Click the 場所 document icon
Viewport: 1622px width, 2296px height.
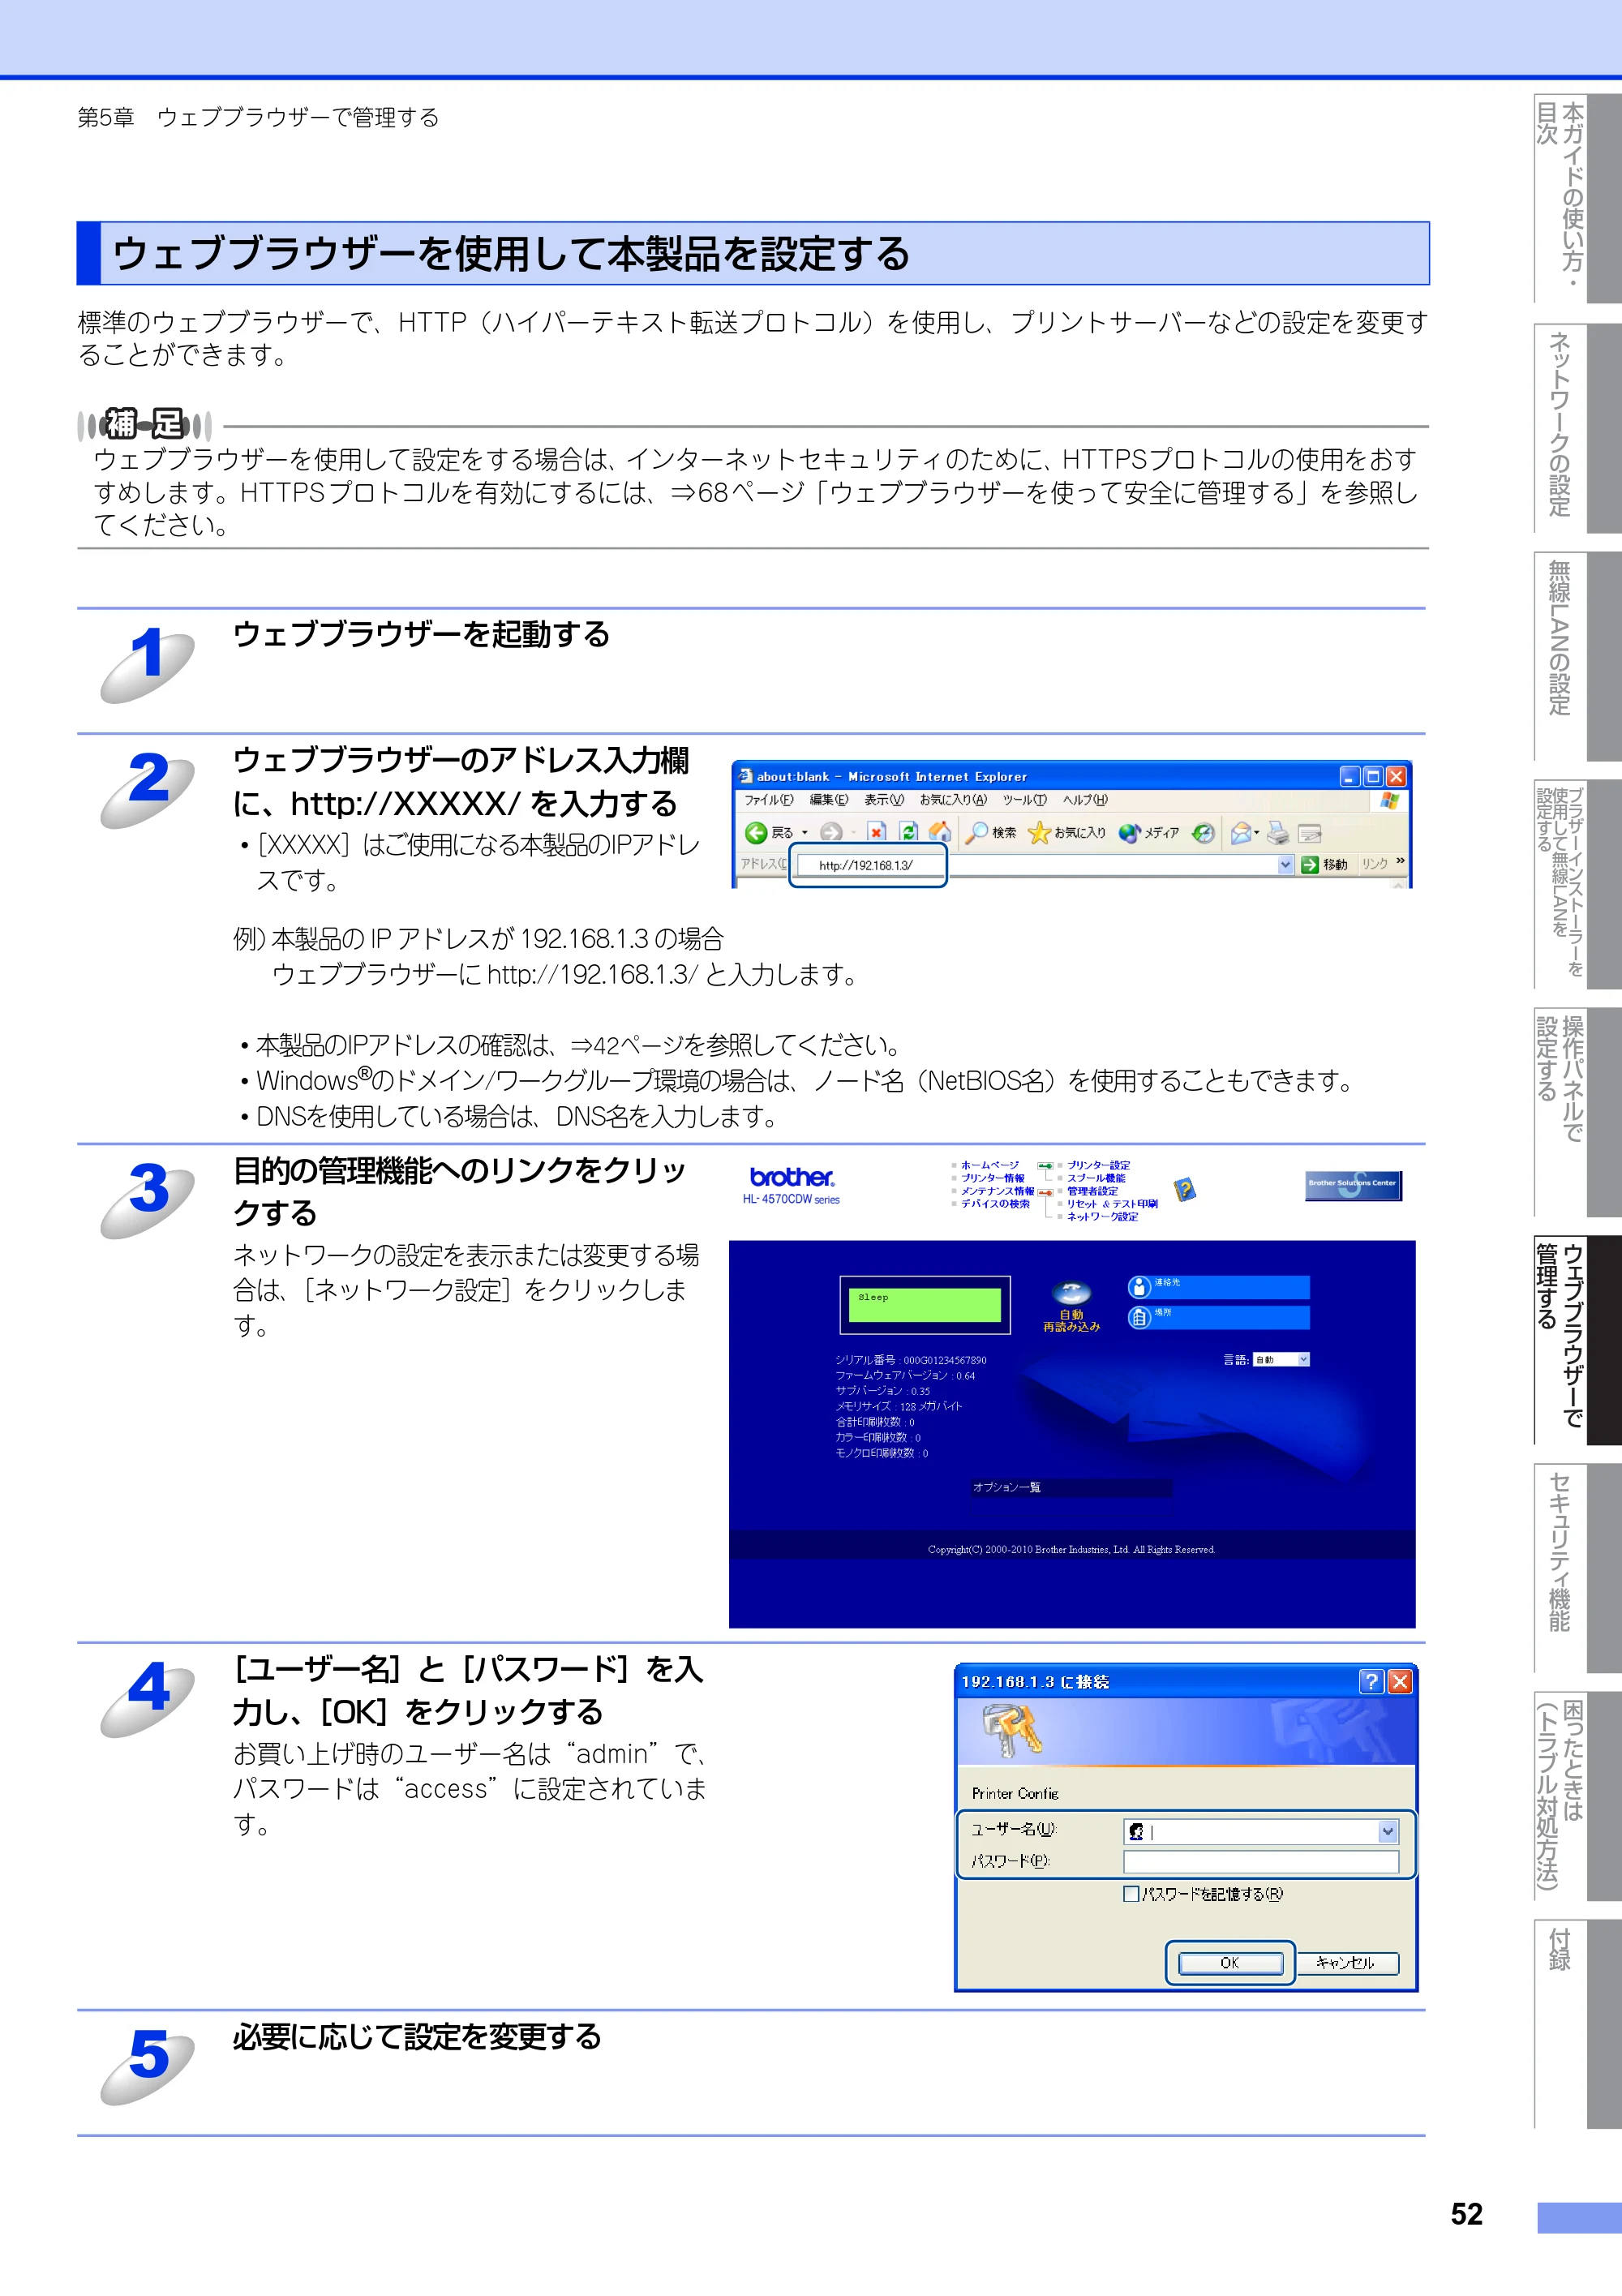pyautogui.click(x=1139, y=1317)
